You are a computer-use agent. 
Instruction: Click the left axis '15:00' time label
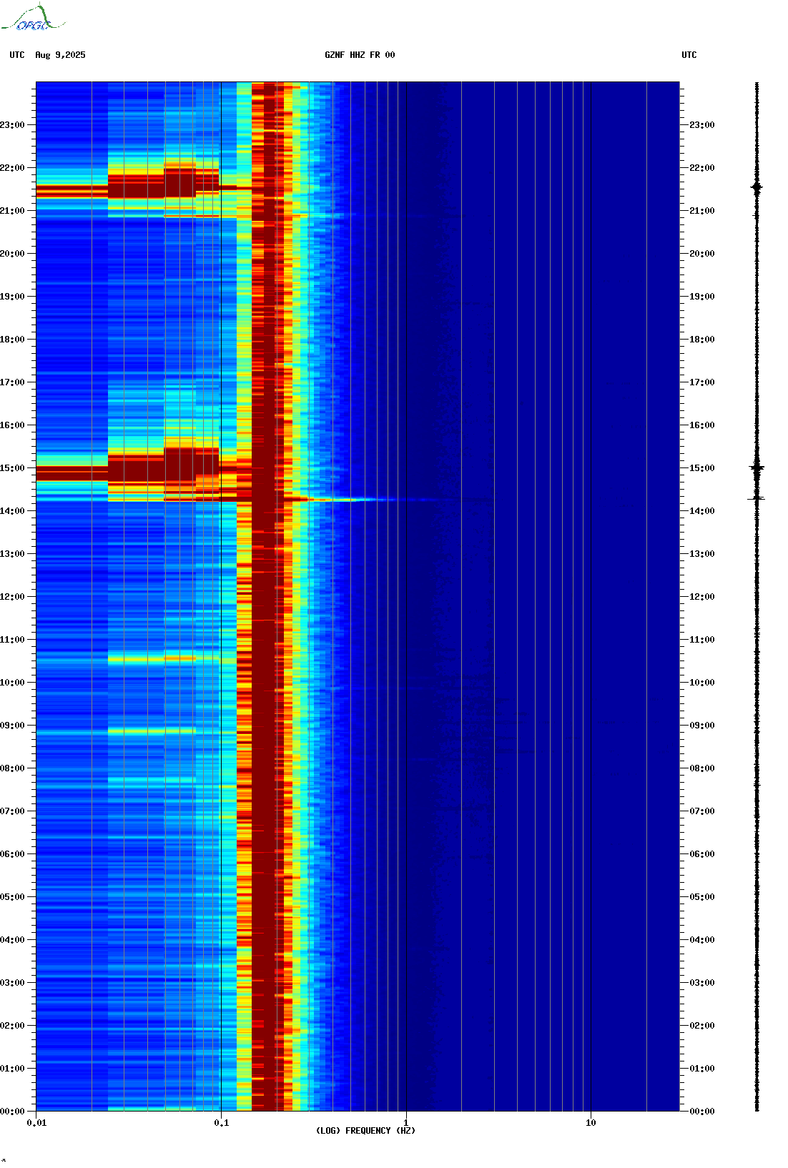pyautogui.click(x=12, y=468)
